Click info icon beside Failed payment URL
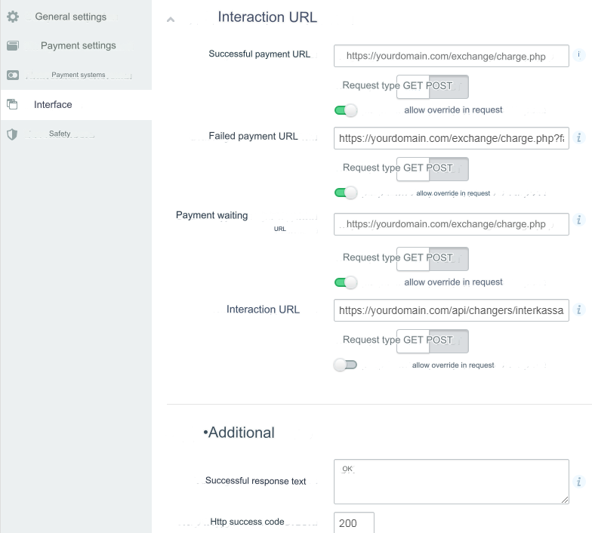Screen dimensions: 592x533 (579, 137)
